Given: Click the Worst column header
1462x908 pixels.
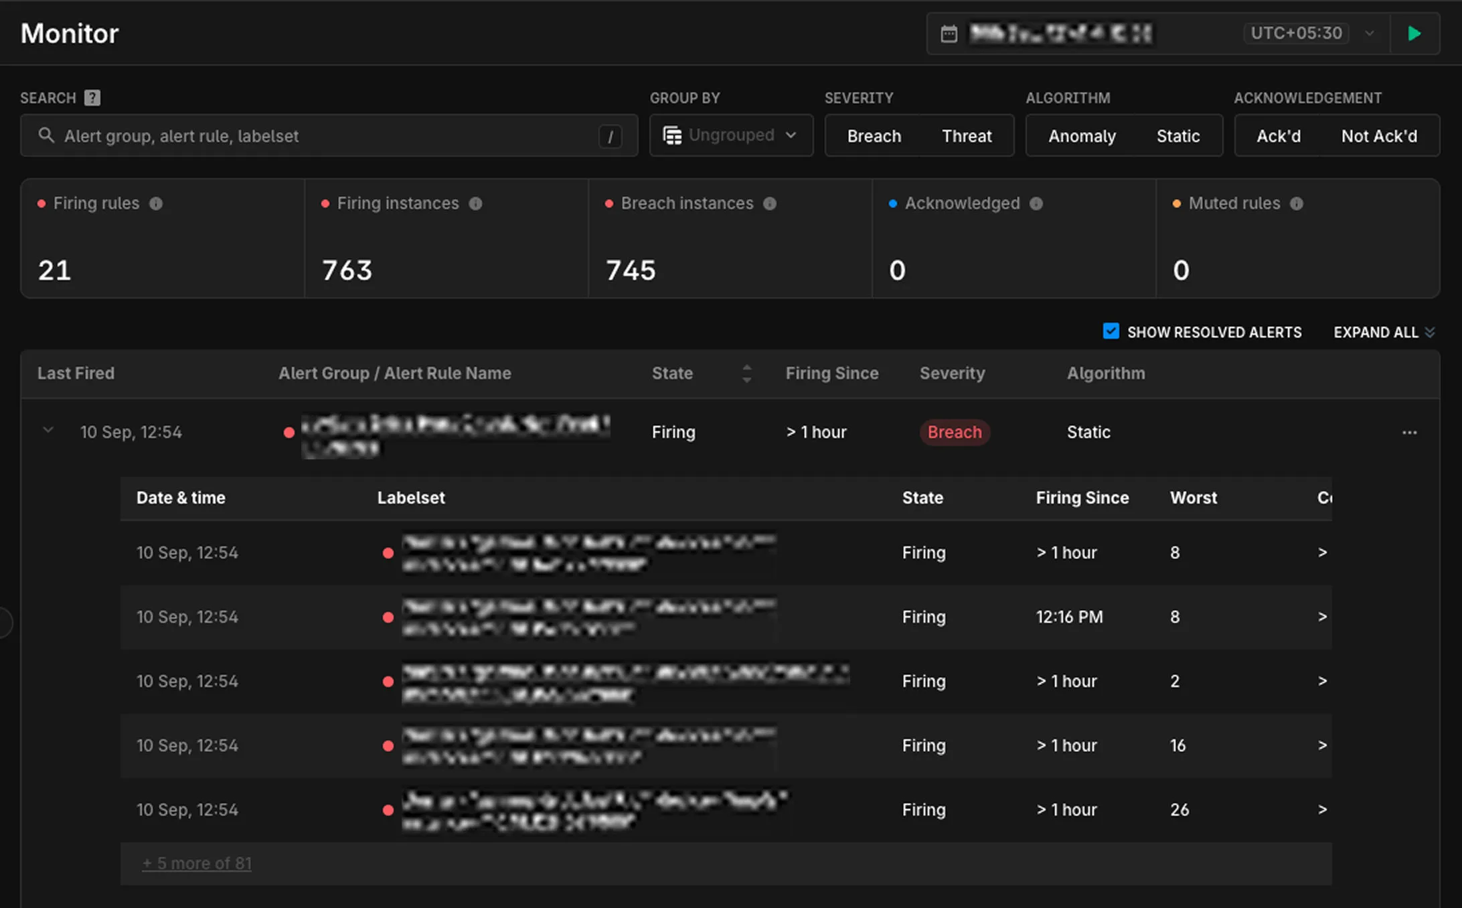Looking at the screenshot, I should pyautogui.click(x=1194, y=498).
